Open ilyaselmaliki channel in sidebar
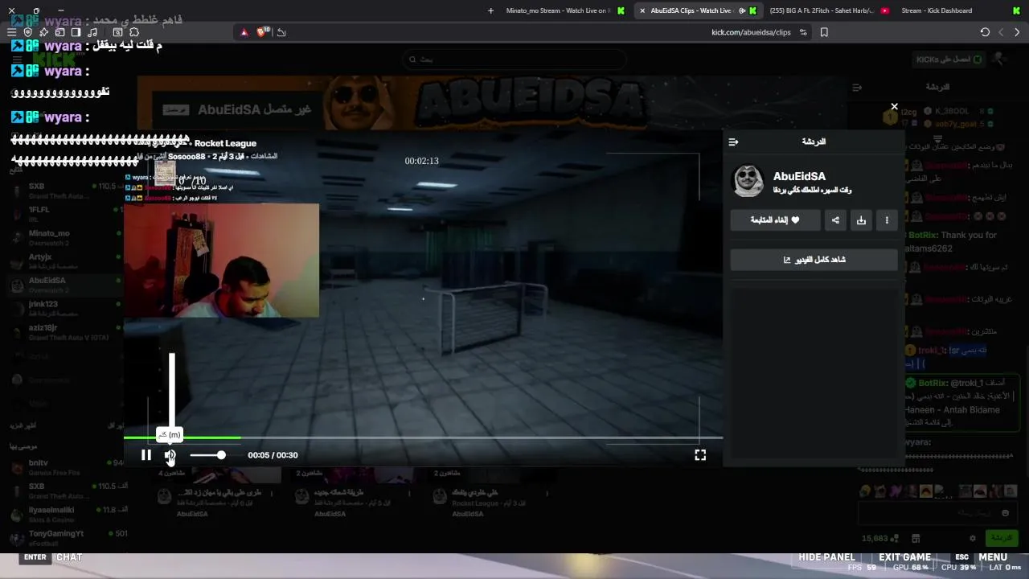Screen dimensions: 1029x579 66,514
